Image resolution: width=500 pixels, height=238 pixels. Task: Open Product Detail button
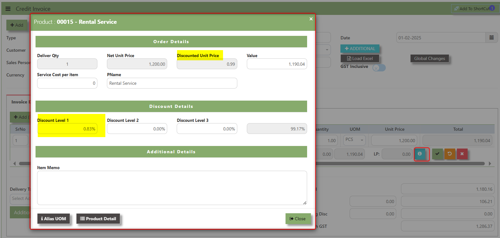[98, 219]
